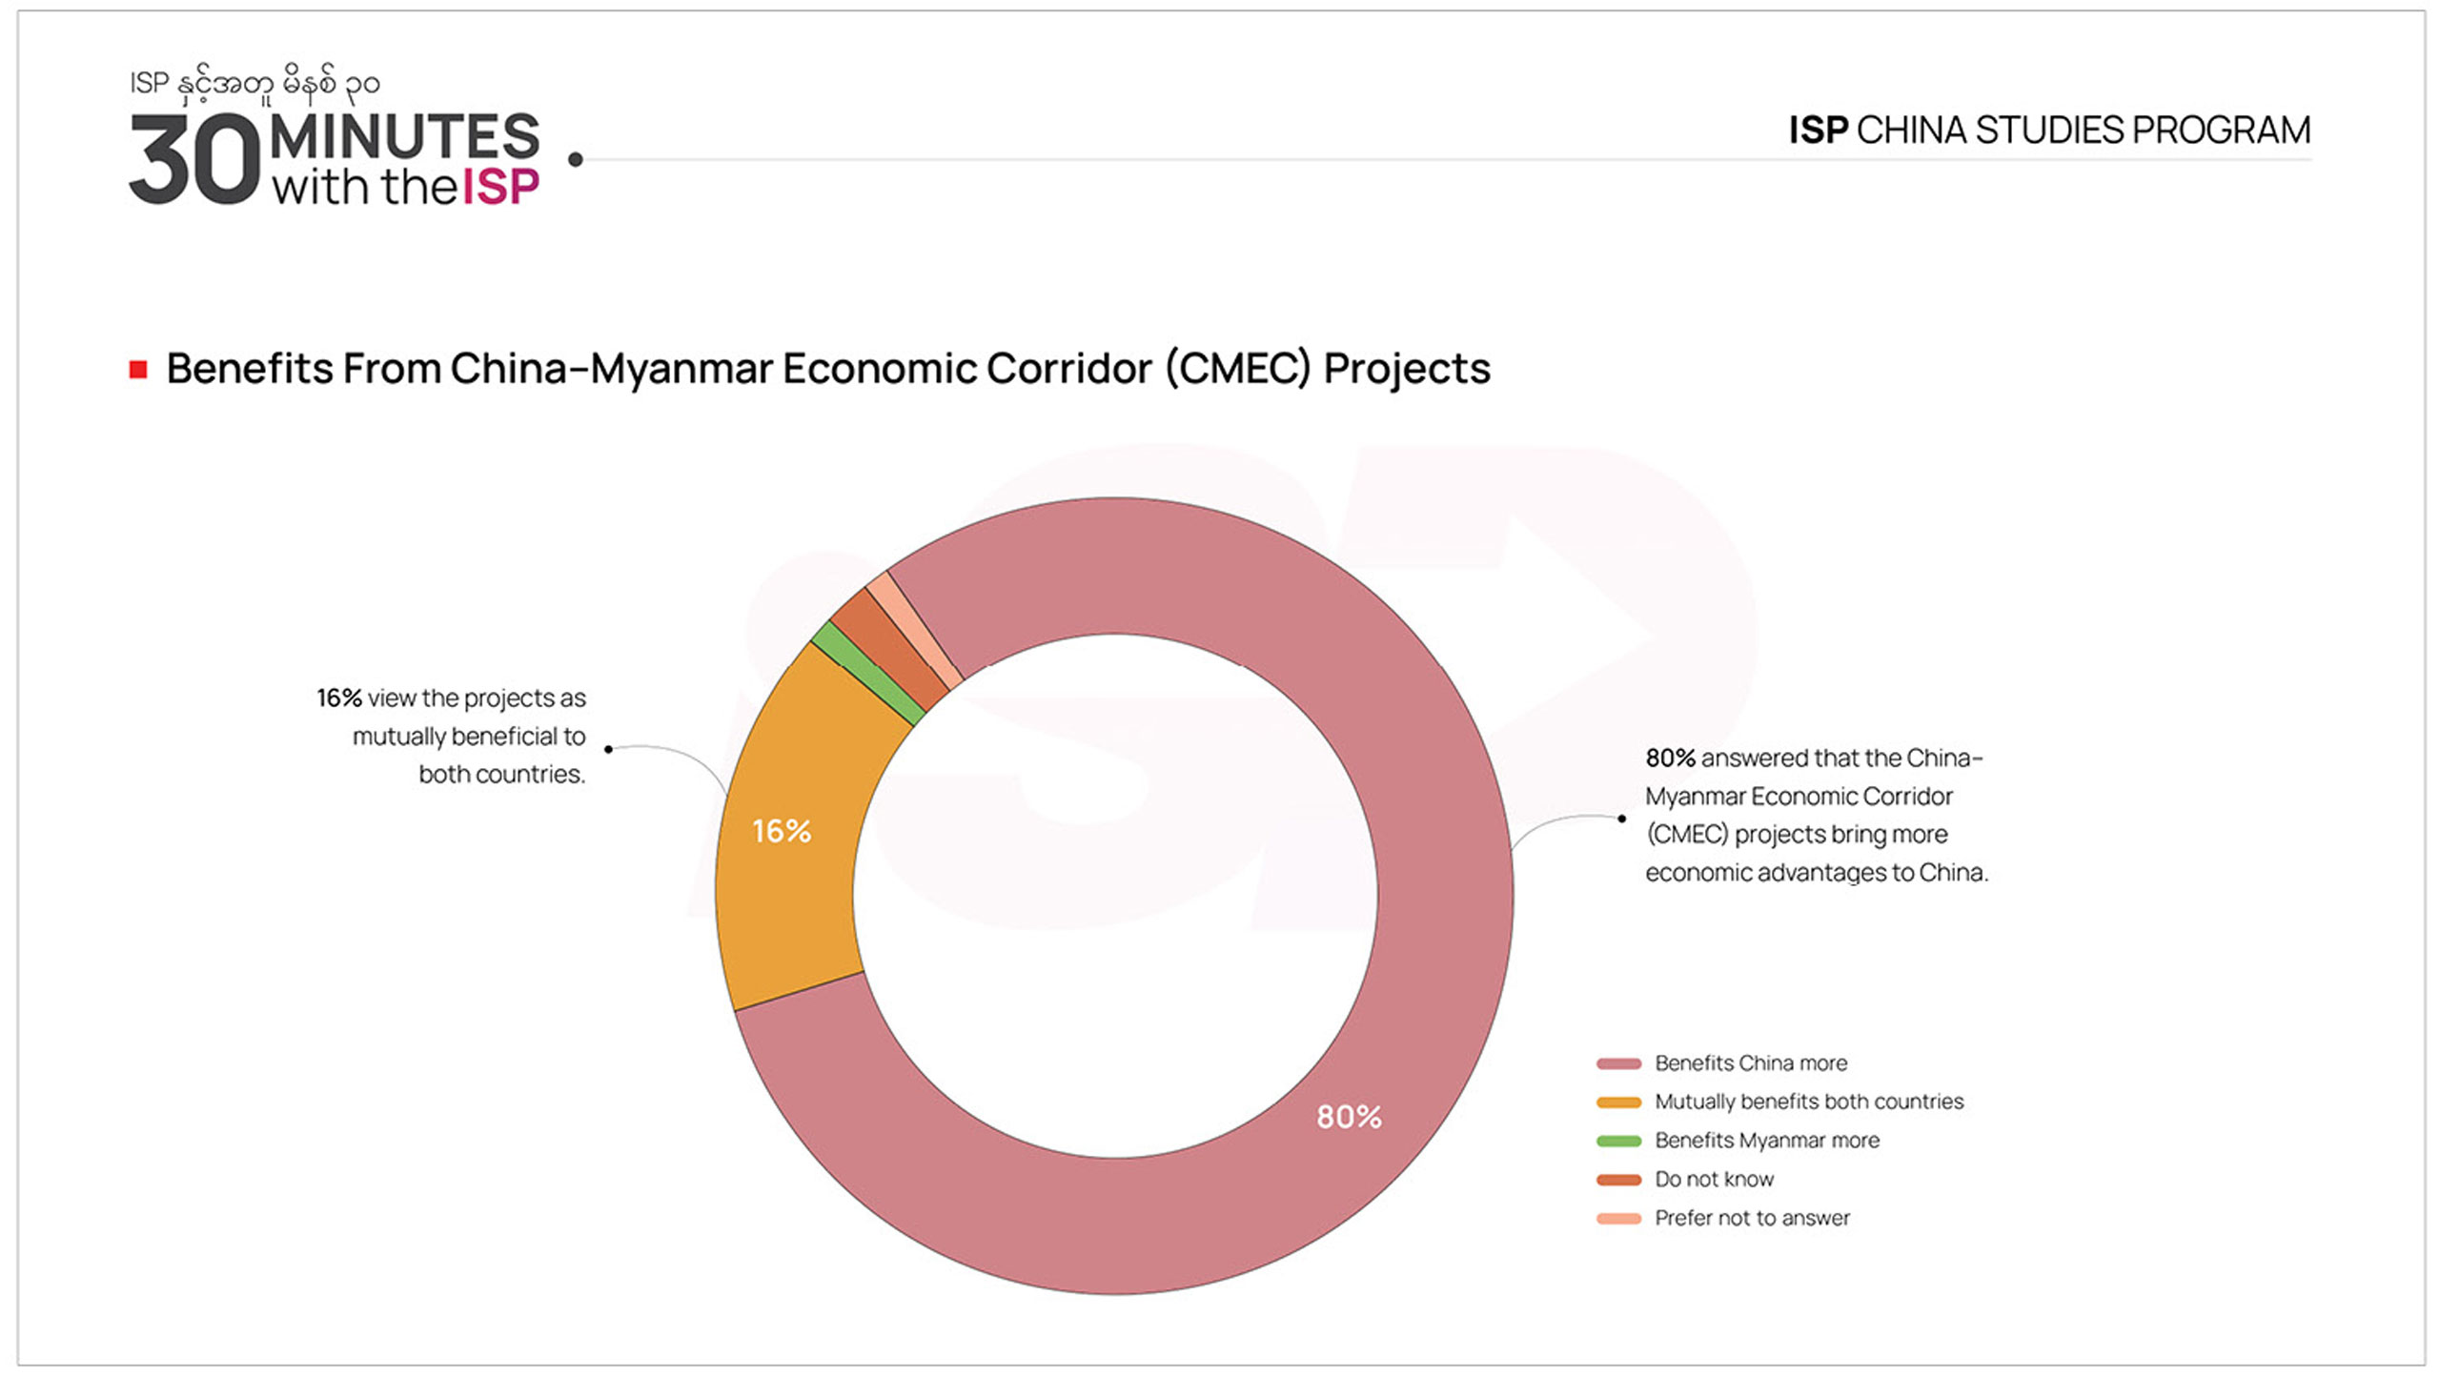Click the Mutually benefits both countries legend swatch
This screenshot has height=1376, width=2440.
click(1618, 1103)
